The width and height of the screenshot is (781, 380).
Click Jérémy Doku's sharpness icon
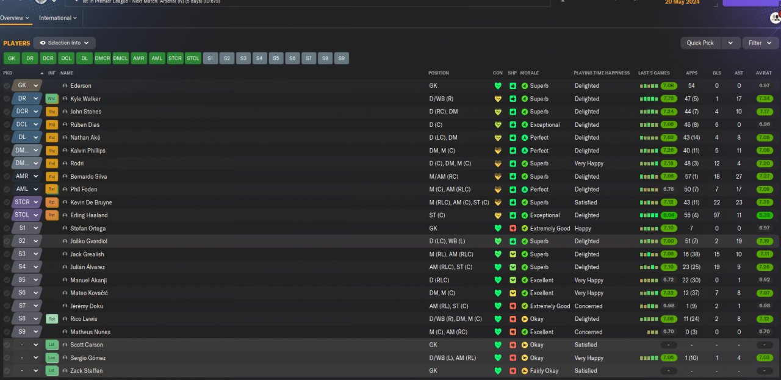click(x=513, y=306)
